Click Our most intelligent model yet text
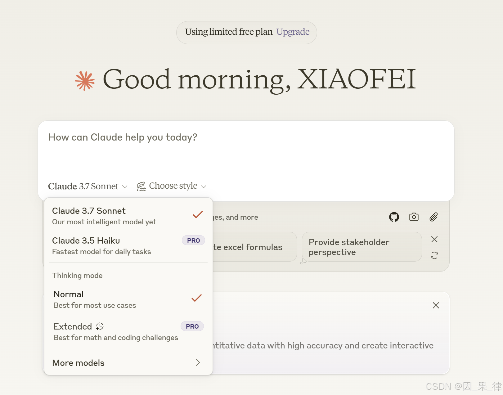This screenshot has height=395, width=503. click(104, 222)
